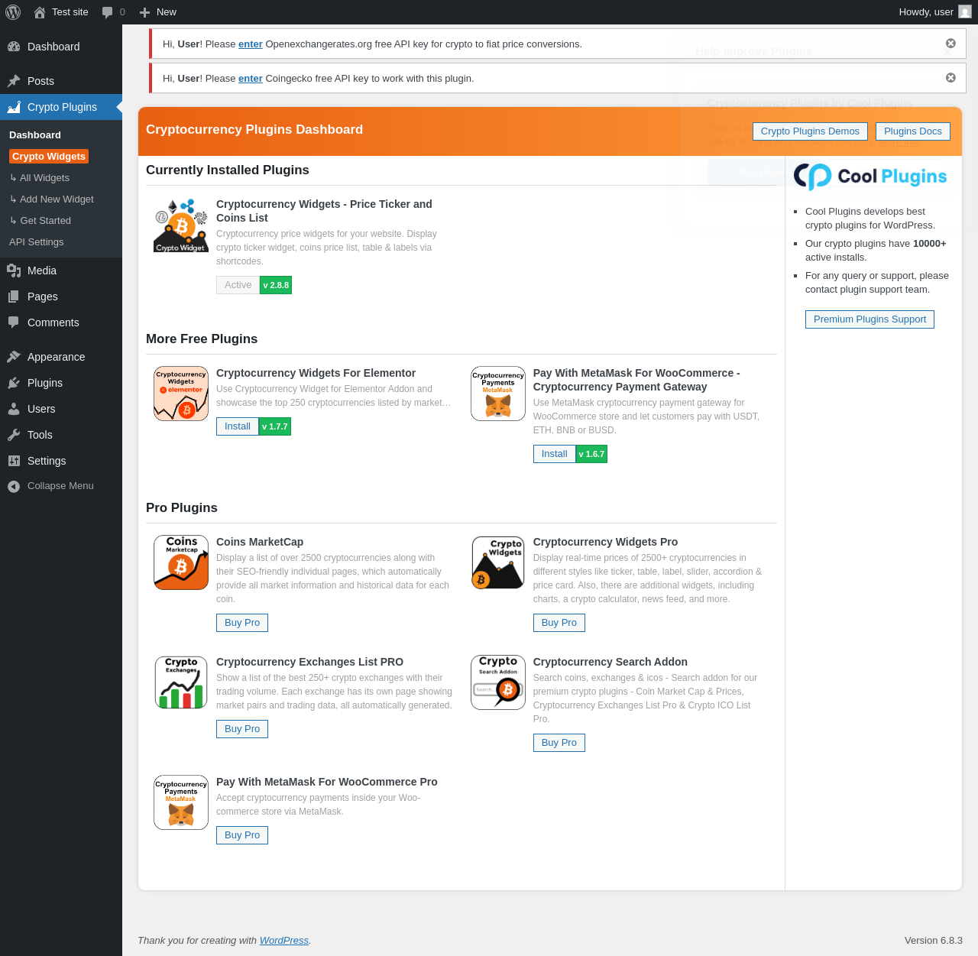Click the Comments sidebar icon
Viewport: 978px width, 956px height.
click(14, 322)
